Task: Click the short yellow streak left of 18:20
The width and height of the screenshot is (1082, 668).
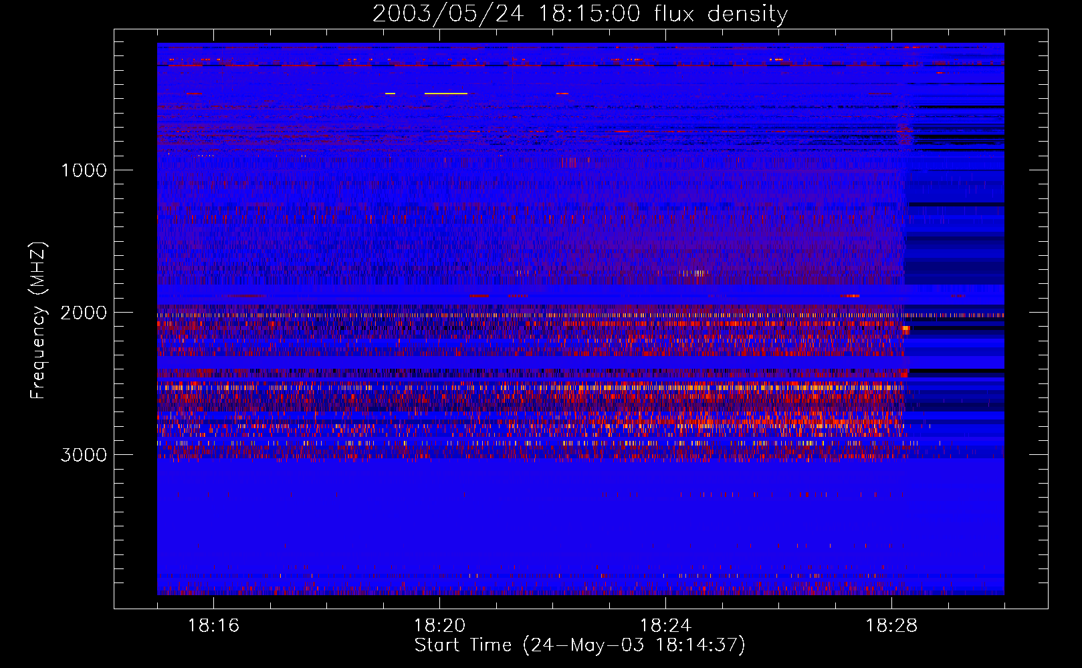Action: point(390,94)
